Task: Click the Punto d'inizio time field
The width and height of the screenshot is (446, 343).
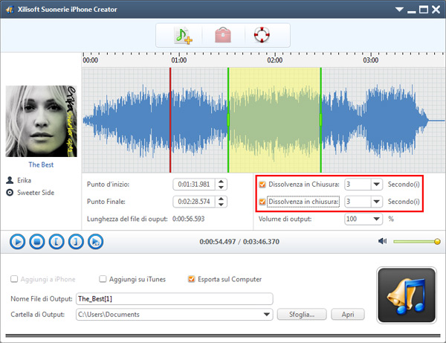Action: click(194, 185)
